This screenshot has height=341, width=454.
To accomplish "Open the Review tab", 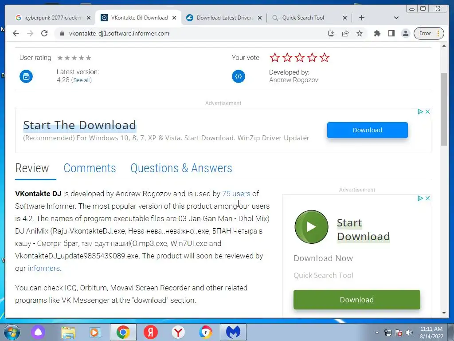I will [32, 168].
